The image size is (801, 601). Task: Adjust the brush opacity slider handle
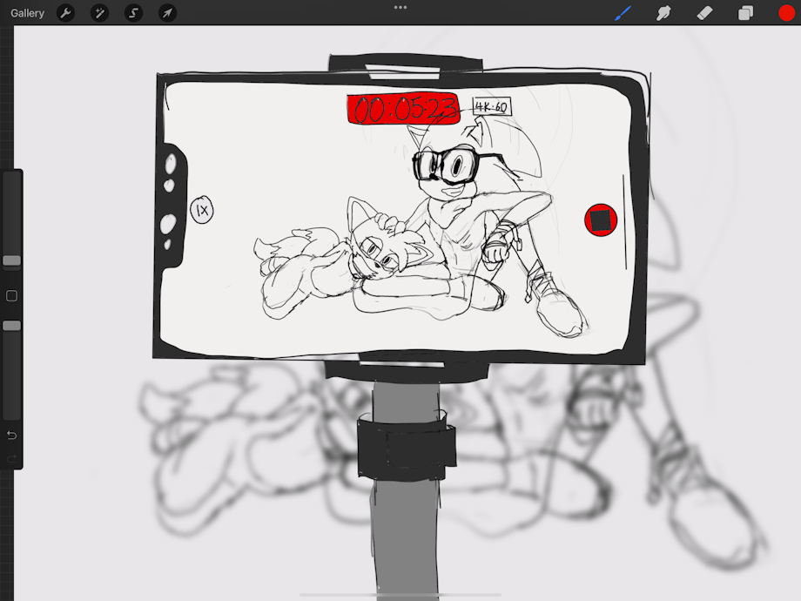pyautogui.click(x=11, y=326)
